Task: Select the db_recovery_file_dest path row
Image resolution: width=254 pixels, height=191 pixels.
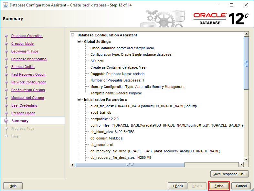Action: (155, 151)
